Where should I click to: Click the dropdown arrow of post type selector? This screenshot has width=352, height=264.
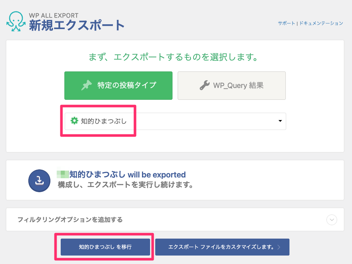point(280,121)
